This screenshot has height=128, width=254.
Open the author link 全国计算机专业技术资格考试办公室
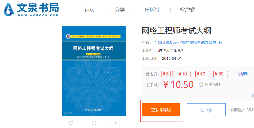185,42
